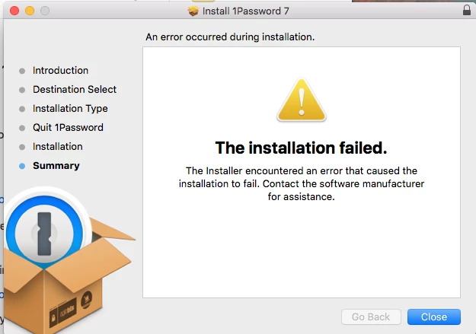Click the gray bullet beside Installation Type
Image resolution: width=476 pixels, height=334 pixels.
point(22,109)
